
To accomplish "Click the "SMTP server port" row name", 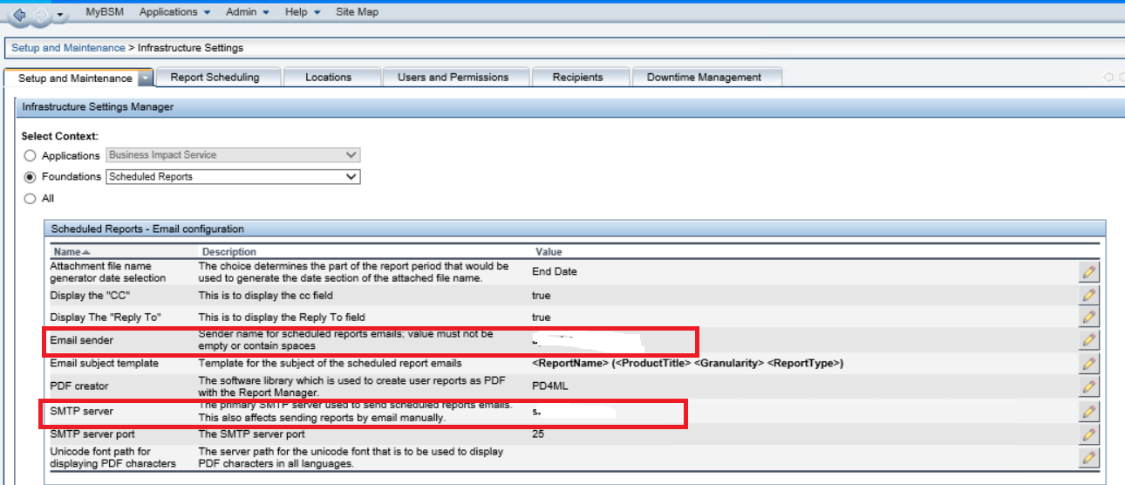I will coord(92,434).
